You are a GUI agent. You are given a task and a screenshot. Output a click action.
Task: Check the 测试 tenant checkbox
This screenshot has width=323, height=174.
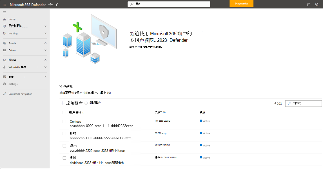(64, 158)
